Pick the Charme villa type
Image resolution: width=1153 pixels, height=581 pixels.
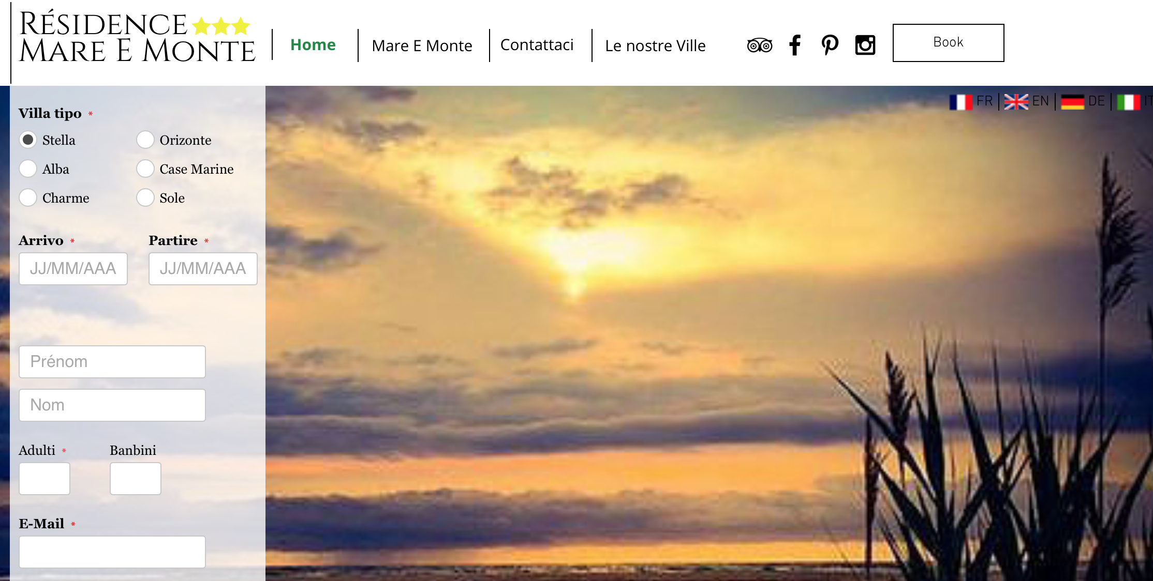point(28,197)
